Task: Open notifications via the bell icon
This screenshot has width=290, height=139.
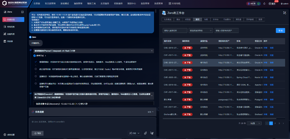Action: click(x=264, y=3)
